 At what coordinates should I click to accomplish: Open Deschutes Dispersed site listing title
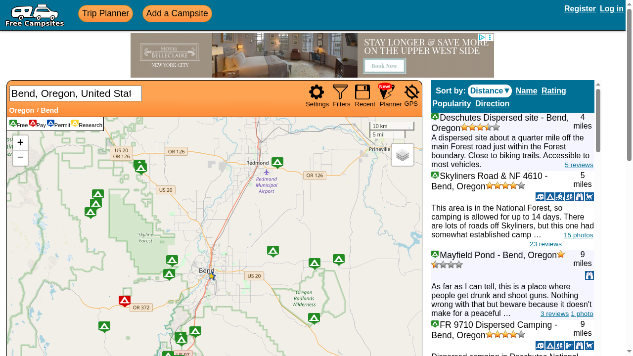[x=500, y=123]
